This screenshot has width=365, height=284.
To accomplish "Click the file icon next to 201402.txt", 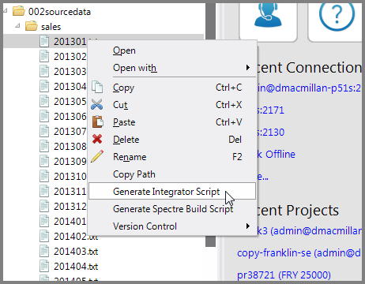I will pyautogui.click(x=44, y=236).
